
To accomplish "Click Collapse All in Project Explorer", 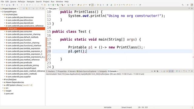I will (x=24, y=8).
